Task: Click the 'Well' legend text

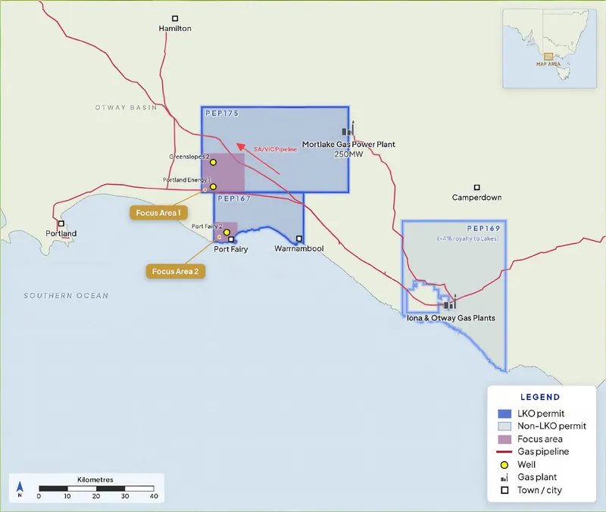Action: click(x=526, y=464)
